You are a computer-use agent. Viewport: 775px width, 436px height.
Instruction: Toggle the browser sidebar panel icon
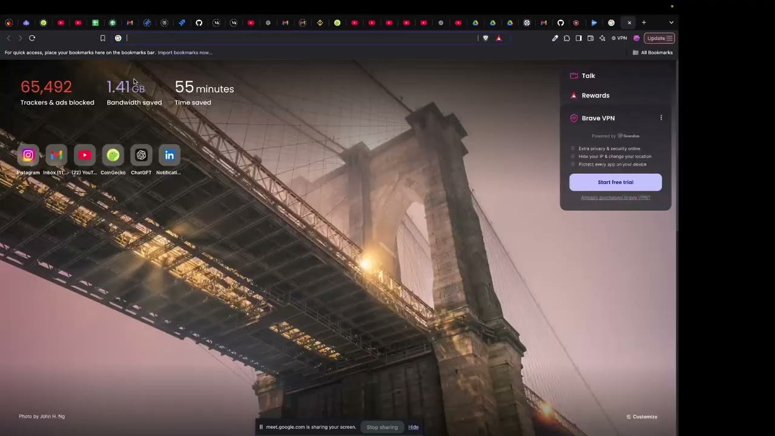point(579,38)
